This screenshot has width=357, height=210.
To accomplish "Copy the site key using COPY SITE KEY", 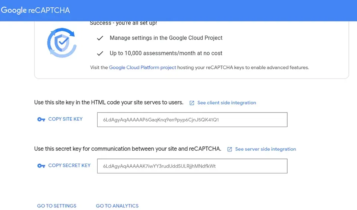I will (65, 119).
